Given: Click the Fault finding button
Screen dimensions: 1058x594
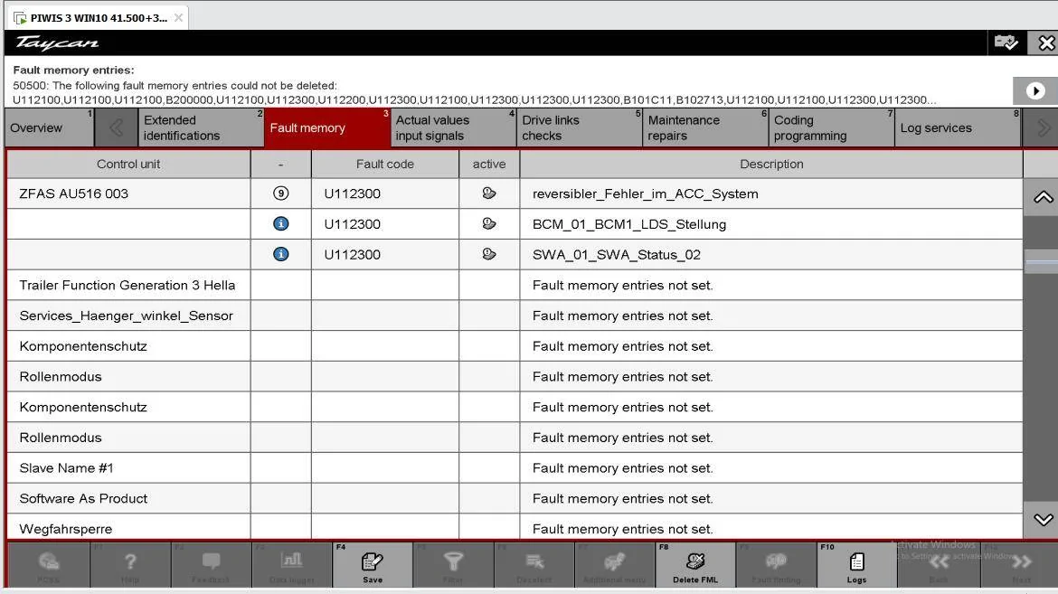Looking at the screenshot, I should (776, 565).
